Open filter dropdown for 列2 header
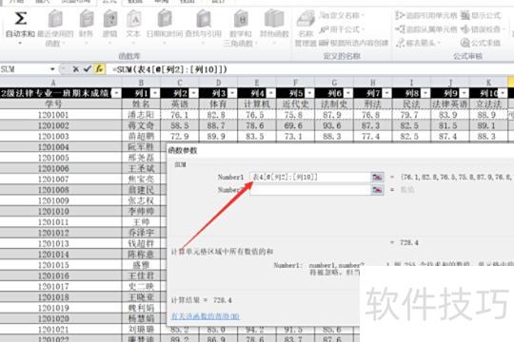 point(194,94)
